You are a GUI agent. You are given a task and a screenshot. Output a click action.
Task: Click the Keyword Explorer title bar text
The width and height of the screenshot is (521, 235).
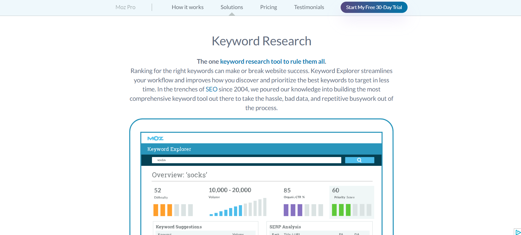tap(169, 149)
